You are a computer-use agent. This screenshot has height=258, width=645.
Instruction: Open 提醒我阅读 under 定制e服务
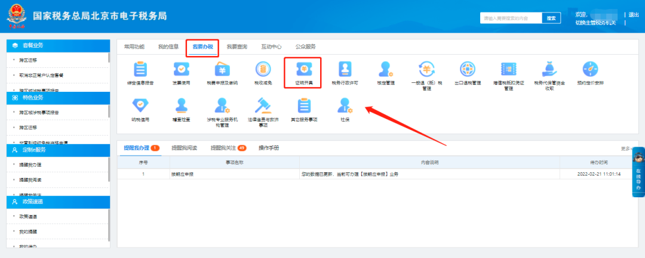click(x=30, y=180)
